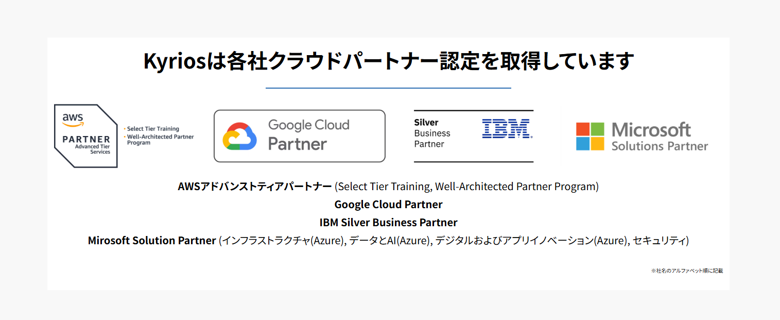Click the AWS smile logo
780x320 pixels.
[73, 120]
